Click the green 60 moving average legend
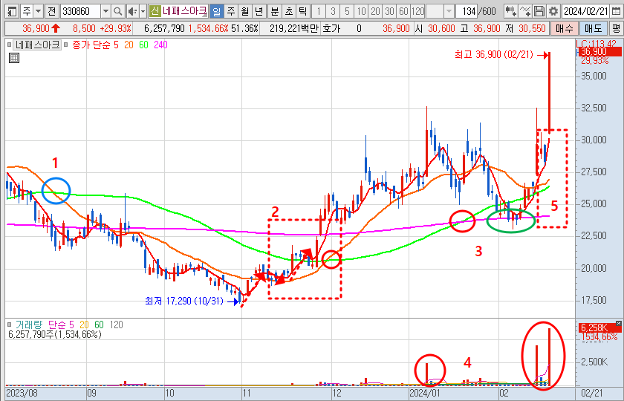 [x=143, y=45]
